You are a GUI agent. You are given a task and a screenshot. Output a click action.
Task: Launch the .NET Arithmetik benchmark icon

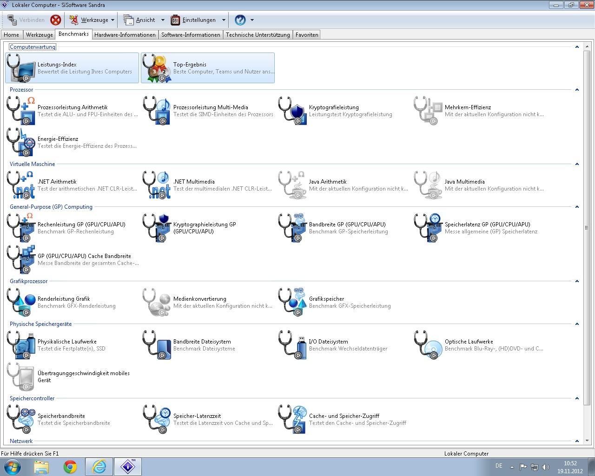pyautogui.click(x=21, y=185)
